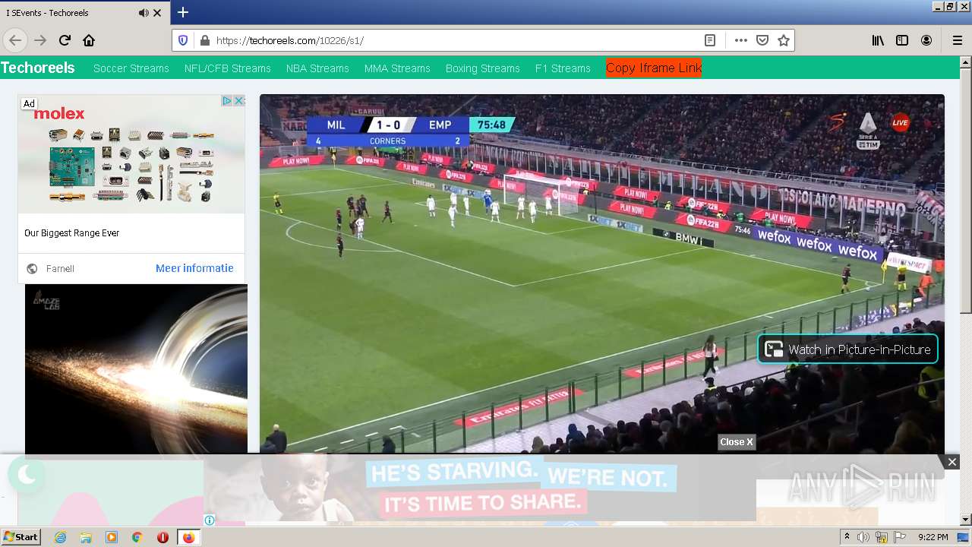The width and height of the screenshot is (972, 547).
Task: Open the 9:22 PM taskbar clock
Action: click(x=933, y=537)
